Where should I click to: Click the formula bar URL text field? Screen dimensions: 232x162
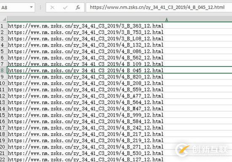click(159, 8)
